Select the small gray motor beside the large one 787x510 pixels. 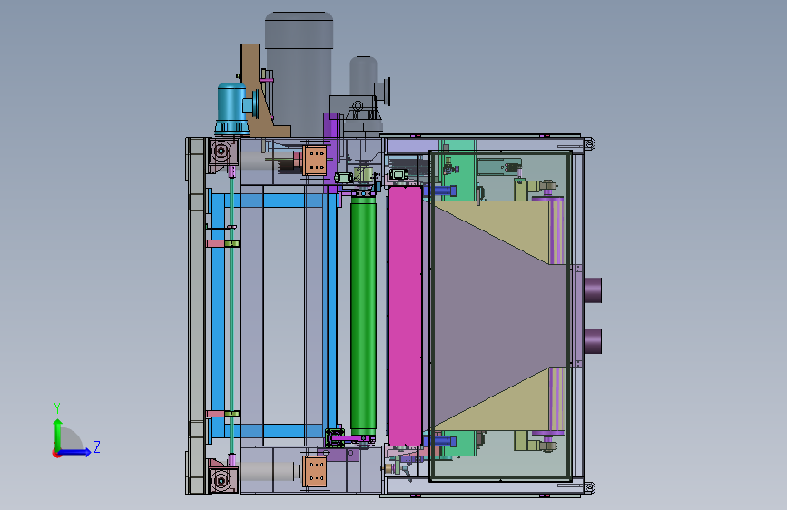tap(363, 75)
